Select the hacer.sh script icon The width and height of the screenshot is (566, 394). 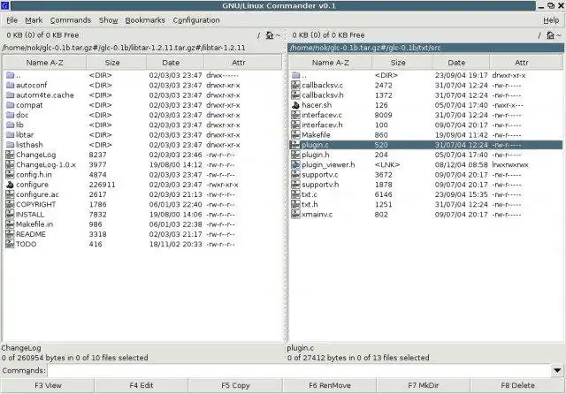click(295, 105)
